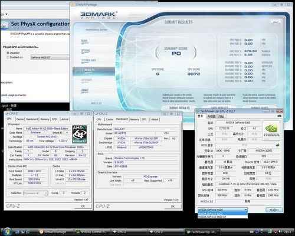Click OK in the right CPU-Z window
The image size is (295, 236).
[x=173, y=206]
